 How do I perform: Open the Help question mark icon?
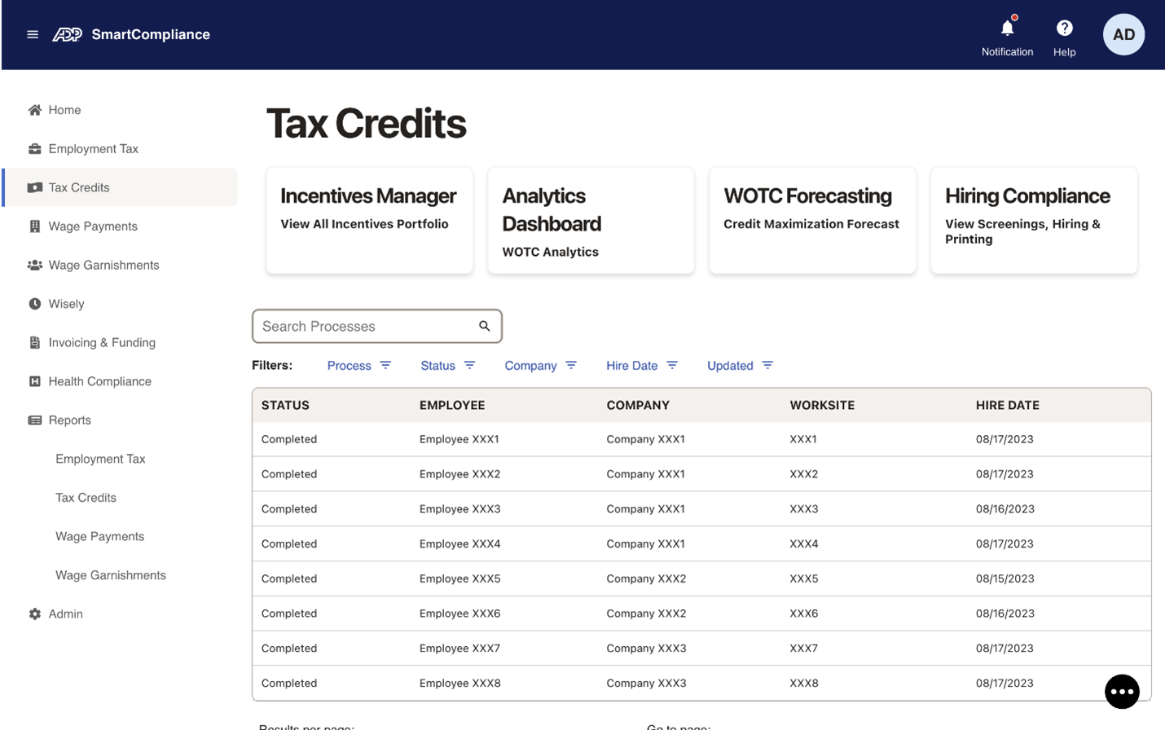(x=1064, y=29)
